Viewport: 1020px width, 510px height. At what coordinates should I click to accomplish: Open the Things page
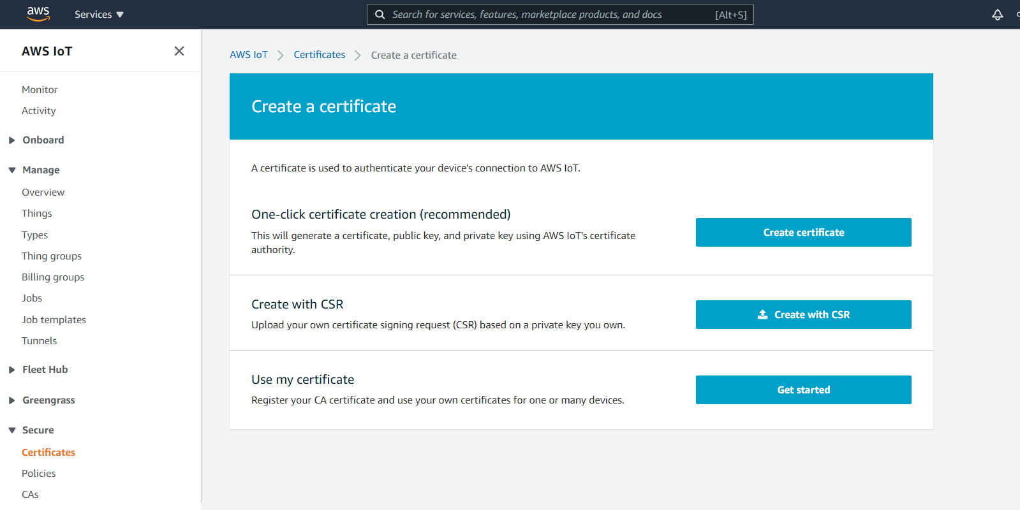pyautogui.click(x=37, y=214)
